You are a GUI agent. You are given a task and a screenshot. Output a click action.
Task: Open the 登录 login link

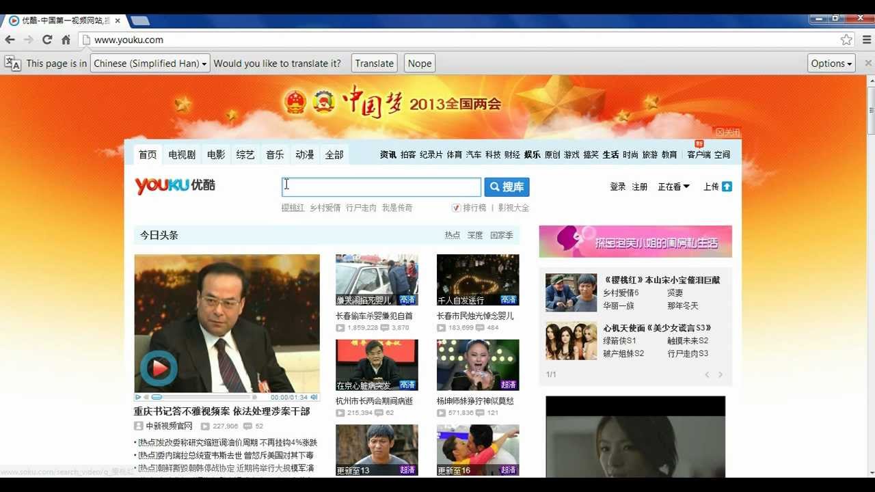tap(618, 187)
